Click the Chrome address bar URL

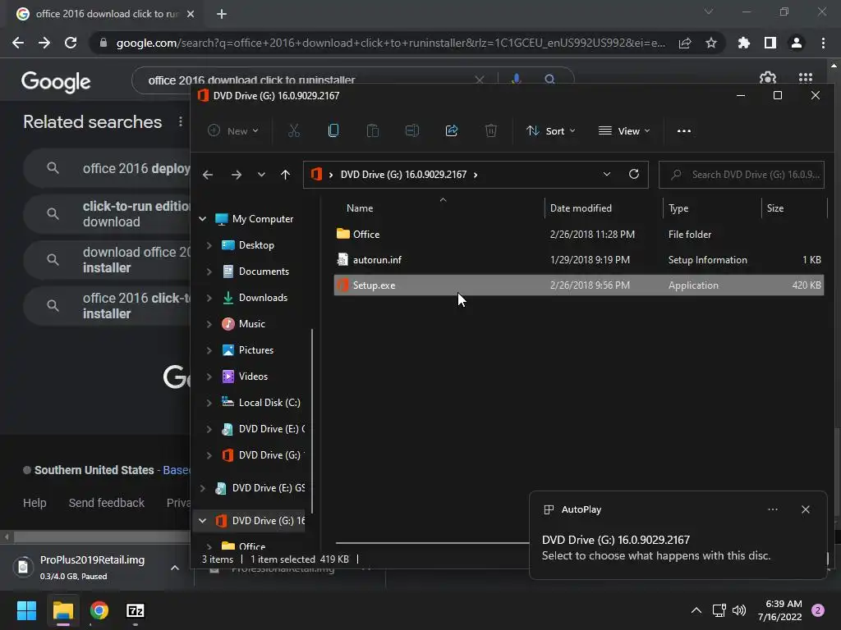pos(390,43)
